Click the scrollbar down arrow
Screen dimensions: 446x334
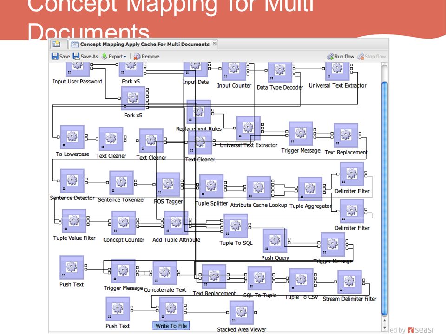385,328
